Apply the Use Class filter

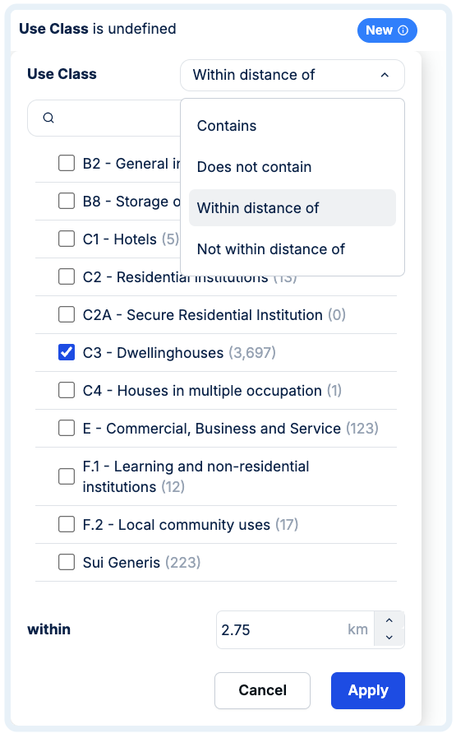click(x=367, y=690)
